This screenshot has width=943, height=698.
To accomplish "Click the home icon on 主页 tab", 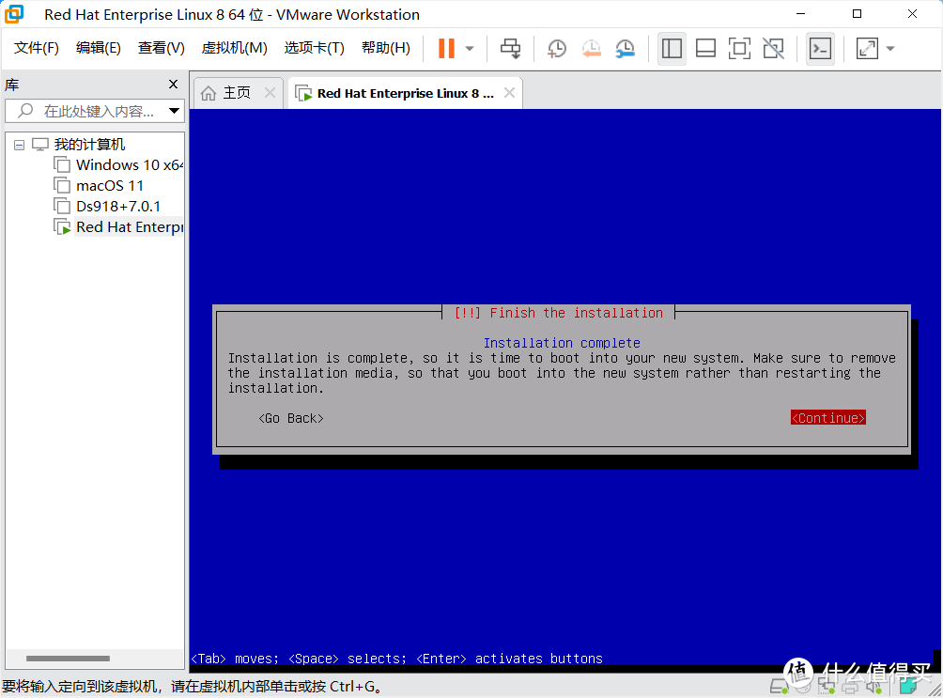I will 209,93.
